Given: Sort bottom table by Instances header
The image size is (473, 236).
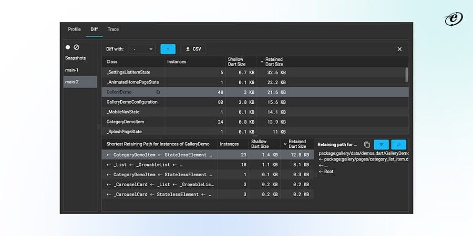Looking at the screenshot, I should tap(229, 144).
